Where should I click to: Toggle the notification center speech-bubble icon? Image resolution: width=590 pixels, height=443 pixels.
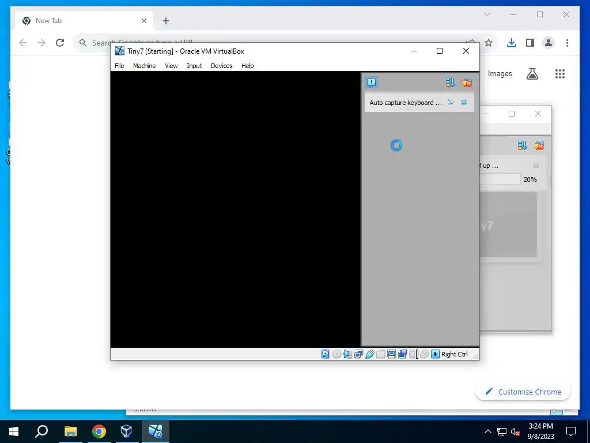(372, 82)
